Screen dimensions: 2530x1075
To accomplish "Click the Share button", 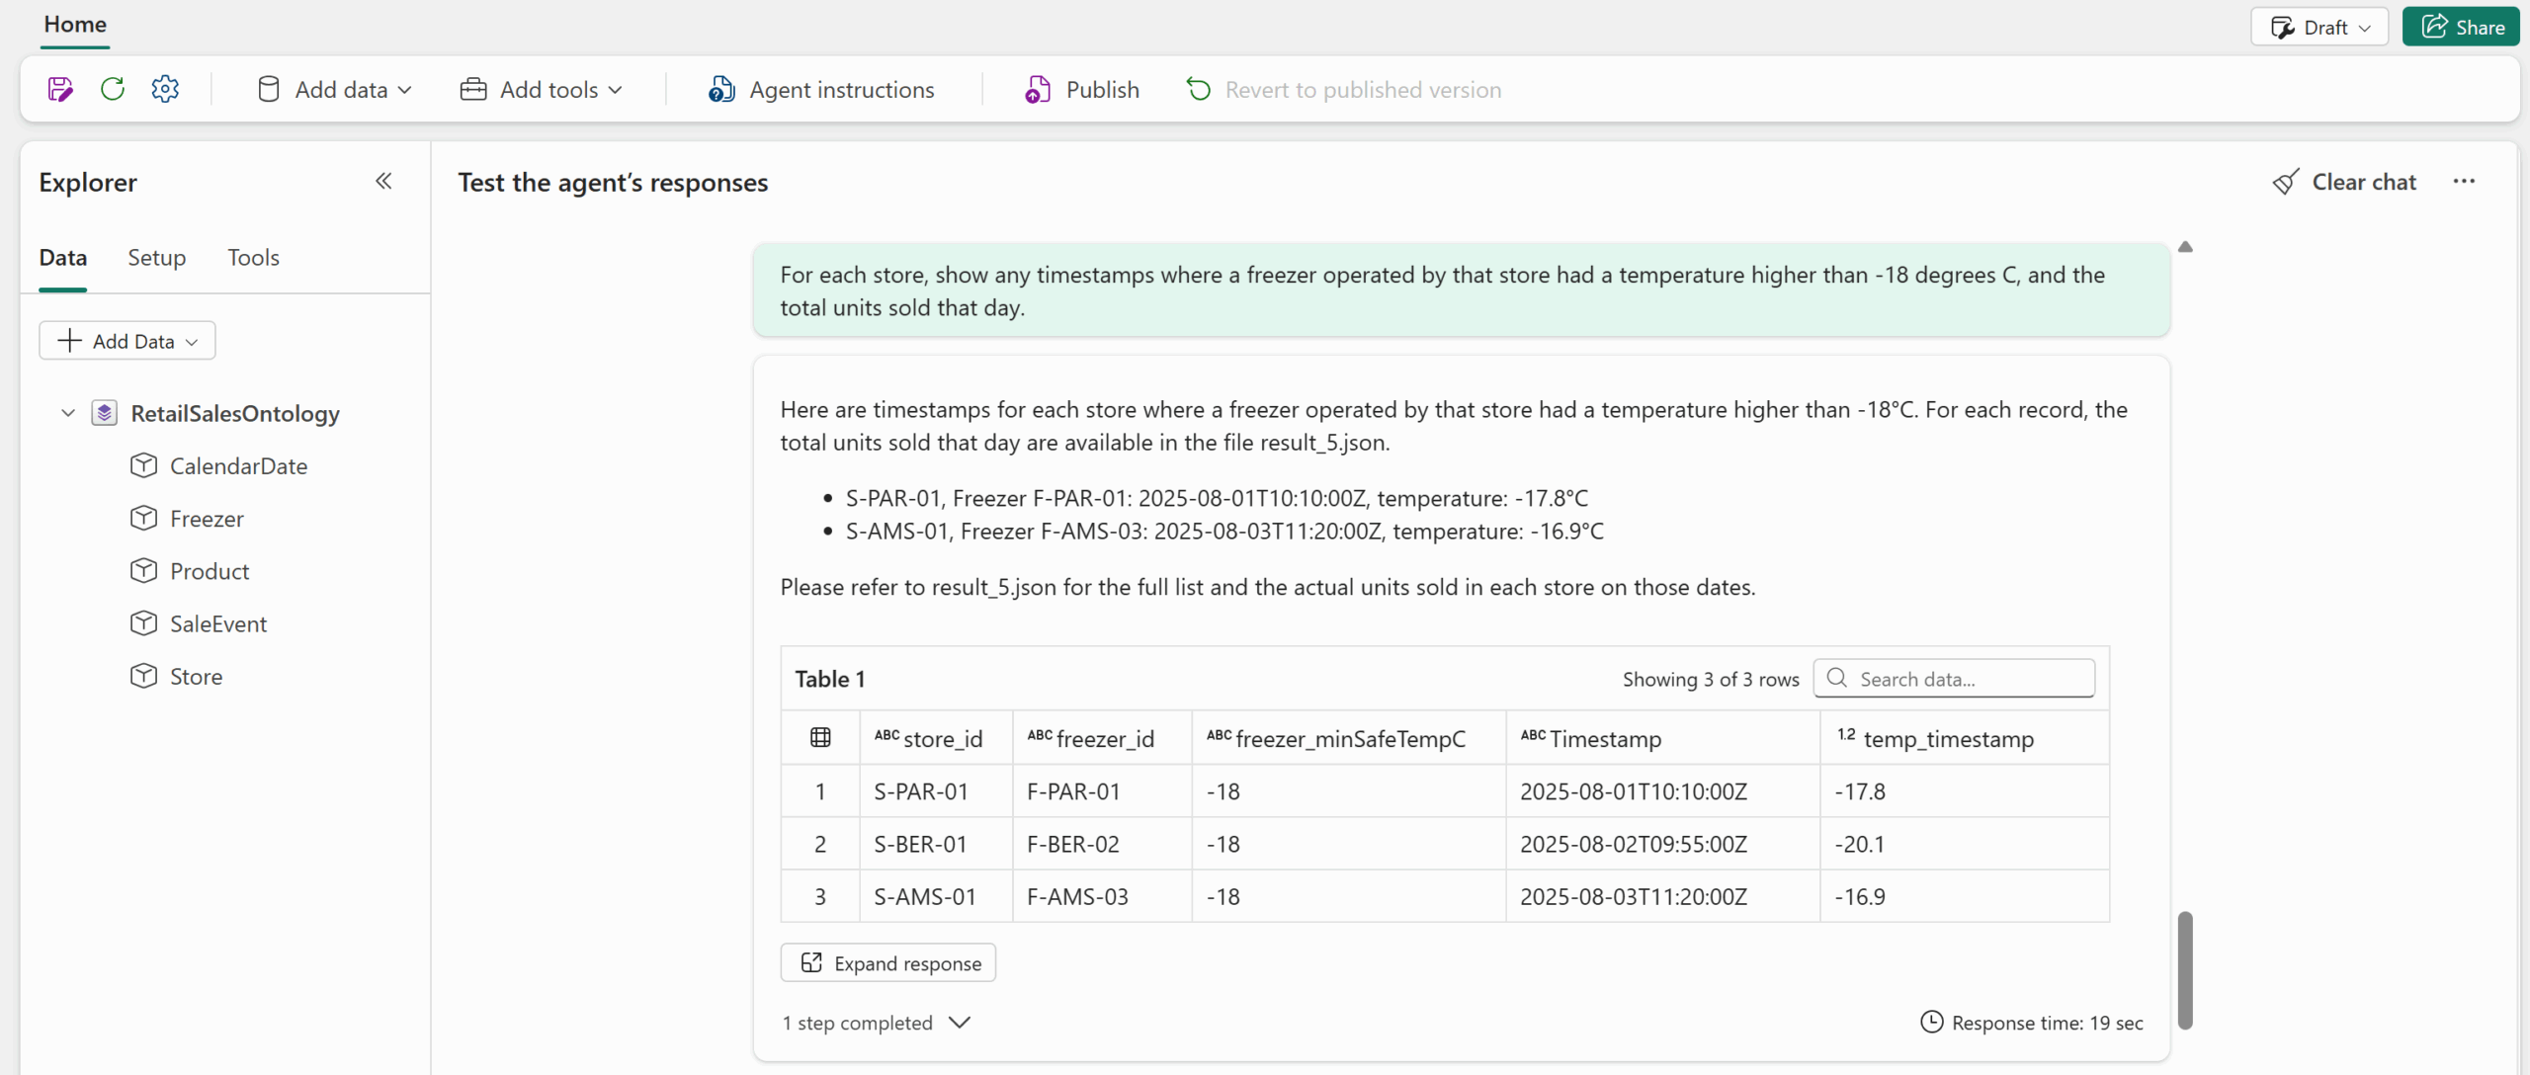I will pyautogui.click(x=2461, y=27).
